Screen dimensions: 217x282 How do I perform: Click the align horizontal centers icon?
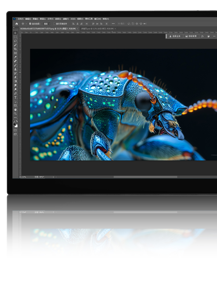pos(77,24)
